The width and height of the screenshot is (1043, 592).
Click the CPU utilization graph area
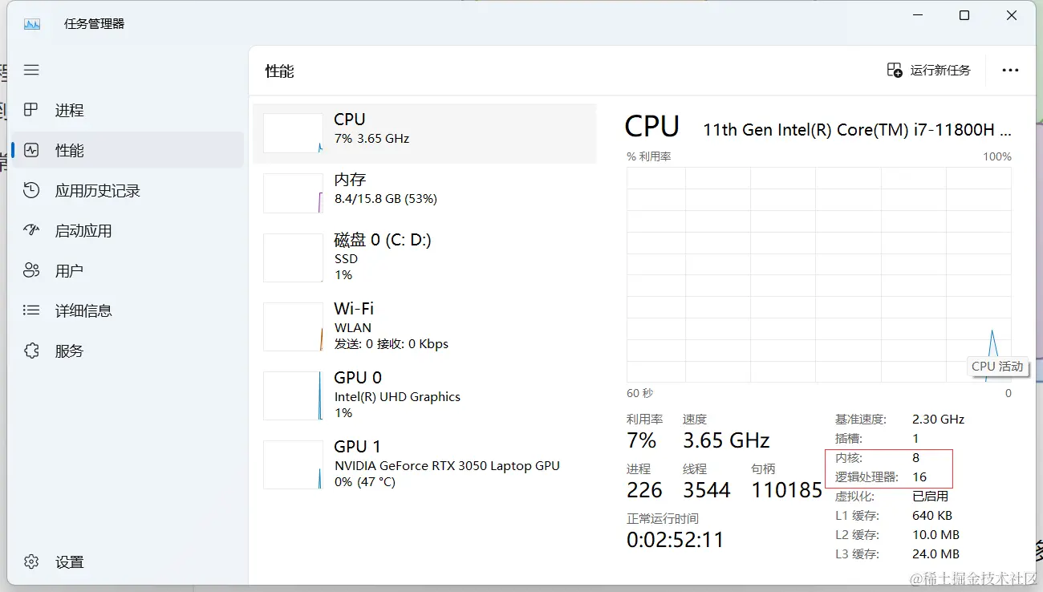point(819,274)
